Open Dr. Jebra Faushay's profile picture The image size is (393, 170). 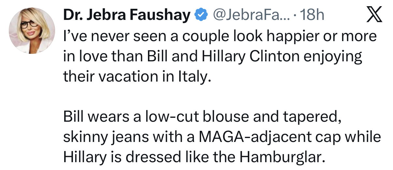point(32,31)
